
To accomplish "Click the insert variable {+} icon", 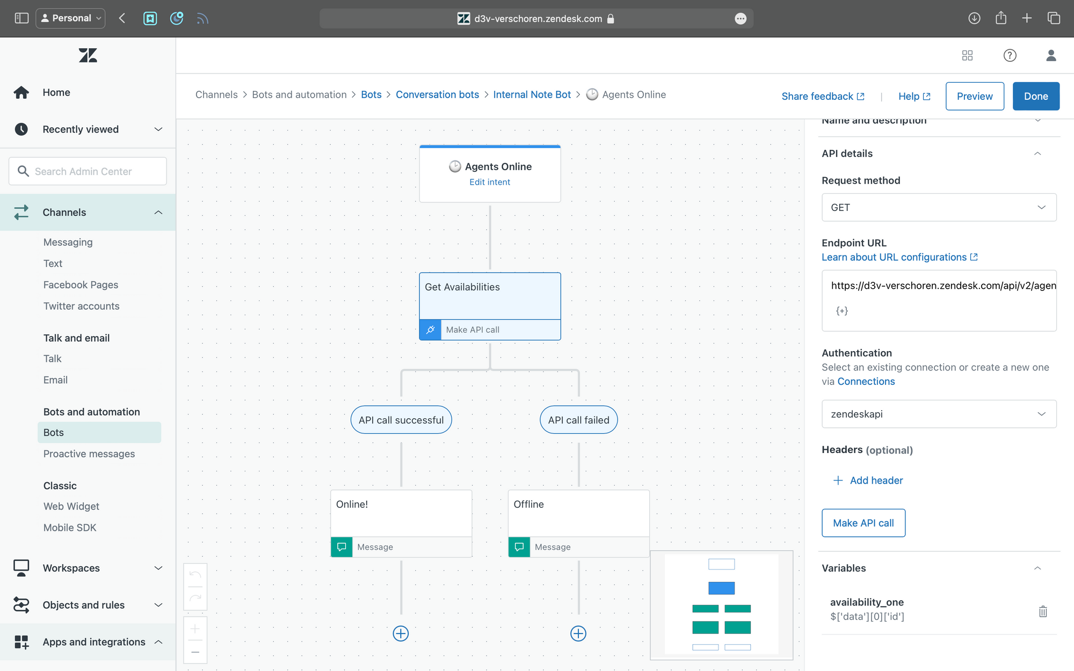I will tap(841, 311).
